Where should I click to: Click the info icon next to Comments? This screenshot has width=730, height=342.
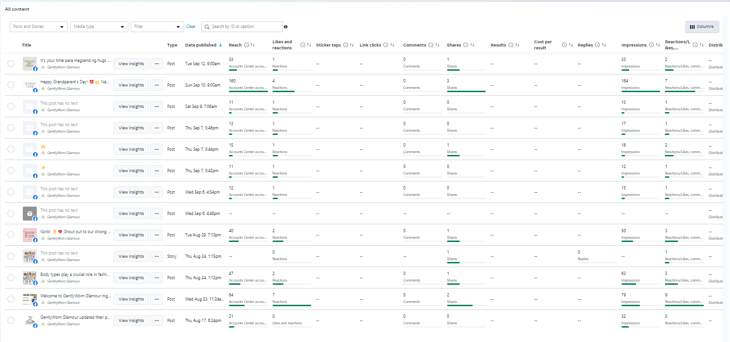tap(431, 45)
